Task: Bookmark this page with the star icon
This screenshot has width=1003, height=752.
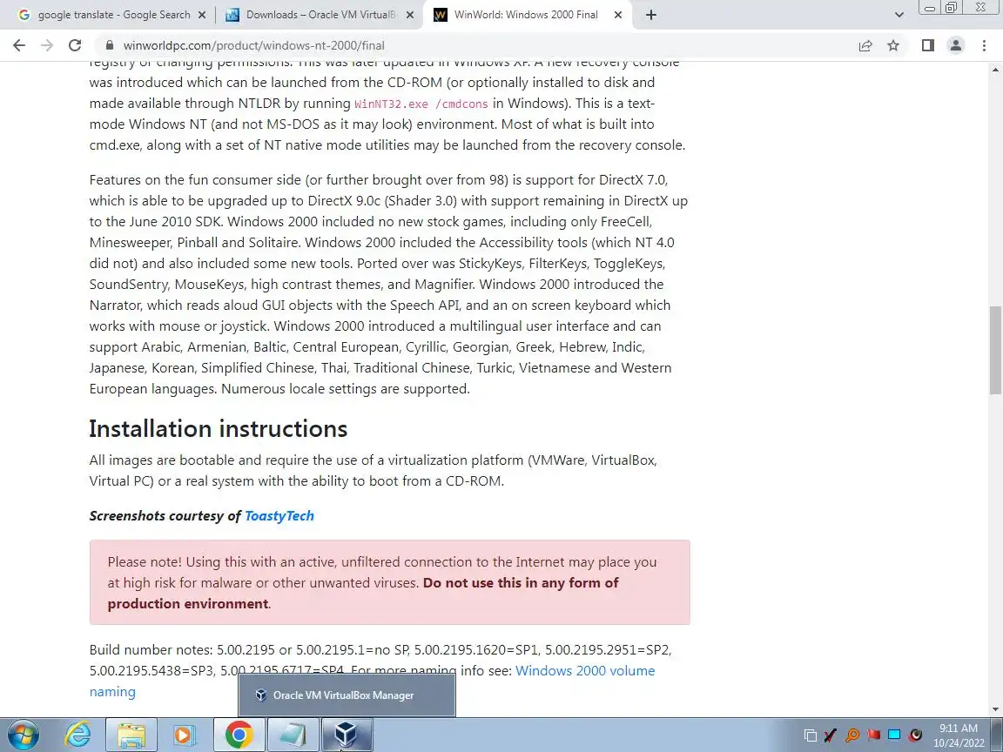Action: click(893, 45)
